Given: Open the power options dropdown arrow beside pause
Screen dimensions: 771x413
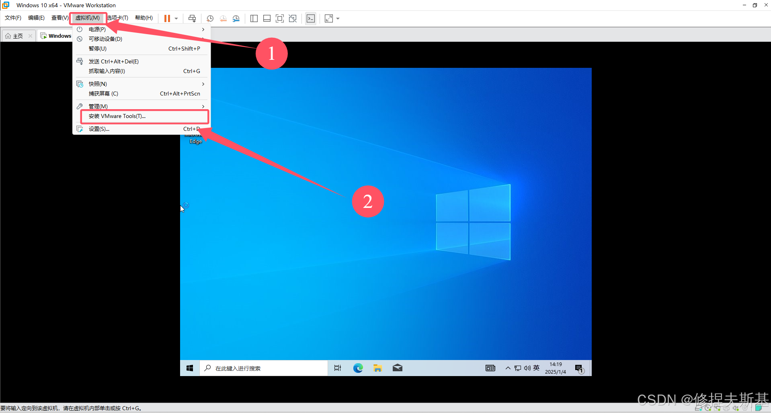Looking at the screenshot, I should [x=176, y=18].
